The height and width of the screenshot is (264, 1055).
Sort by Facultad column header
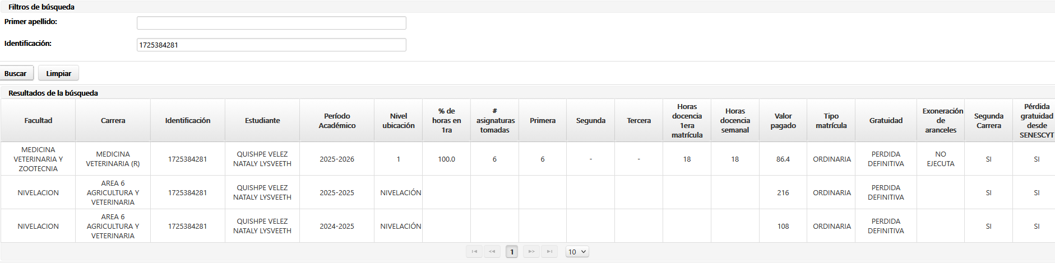tap(38, 120)
